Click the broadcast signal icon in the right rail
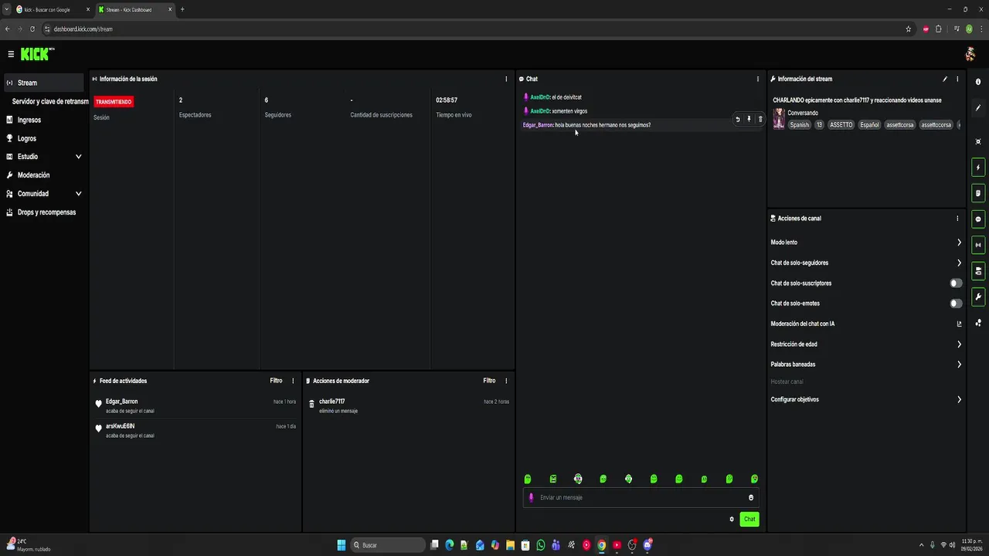989x556 pixels. [x=978, y=245]
